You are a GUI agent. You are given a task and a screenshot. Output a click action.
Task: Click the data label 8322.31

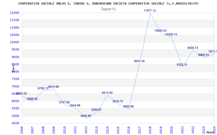(182, 65)
